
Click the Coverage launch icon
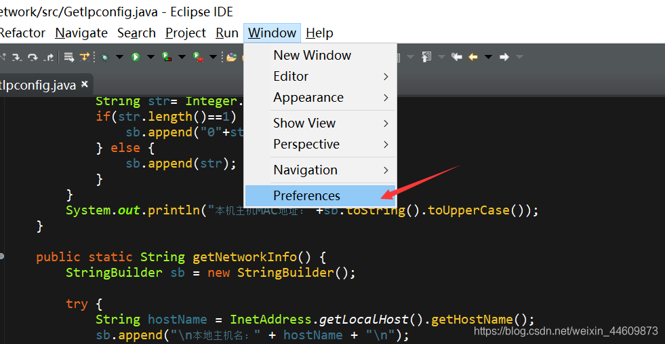167,56
